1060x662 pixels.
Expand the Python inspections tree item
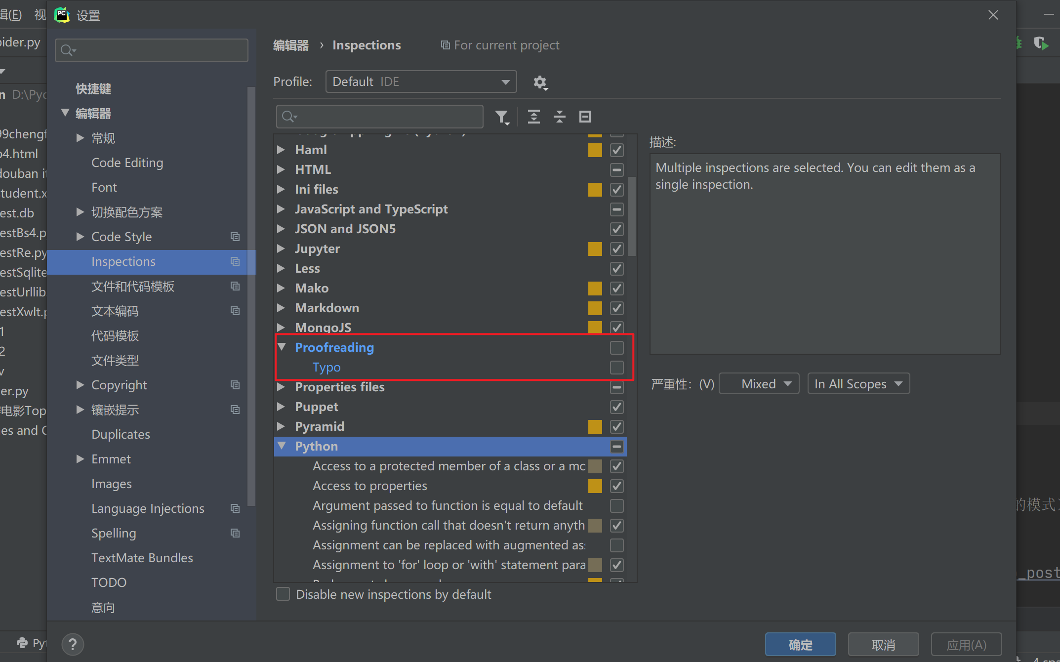(282, 446)
